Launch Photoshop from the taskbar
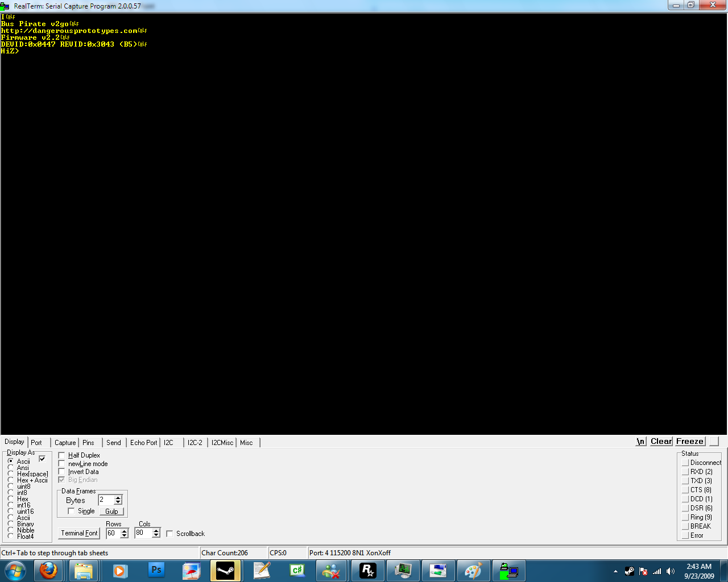The height and width of the screenshot is (582, 728). coord(156,570)
